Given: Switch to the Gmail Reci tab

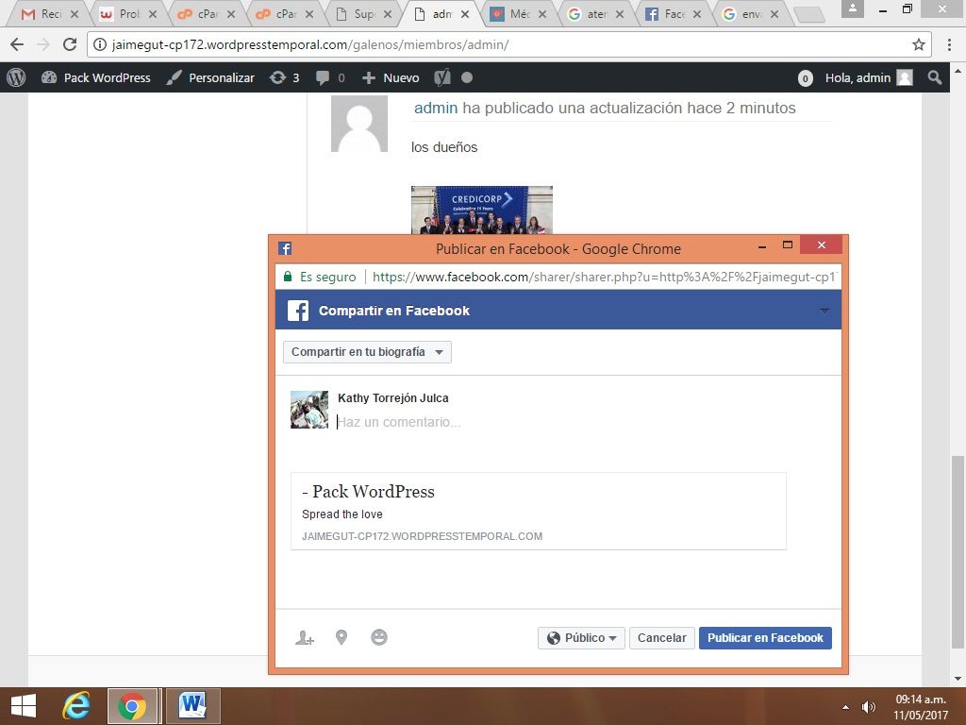Looking at the screenshot, I should 49,13.
